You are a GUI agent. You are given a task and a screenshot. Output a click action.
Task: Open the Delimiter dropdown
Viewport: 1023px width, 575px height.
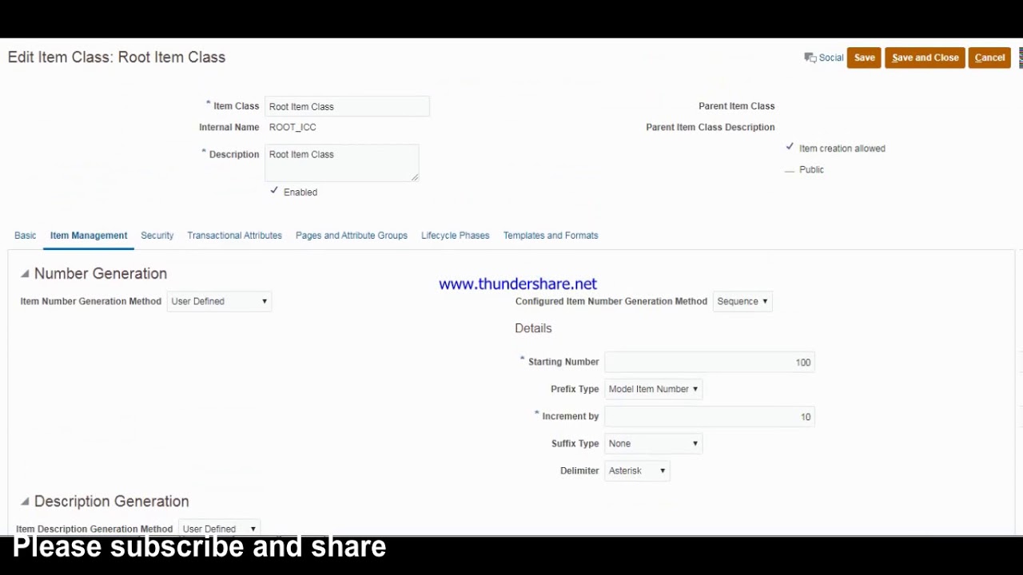637,470
